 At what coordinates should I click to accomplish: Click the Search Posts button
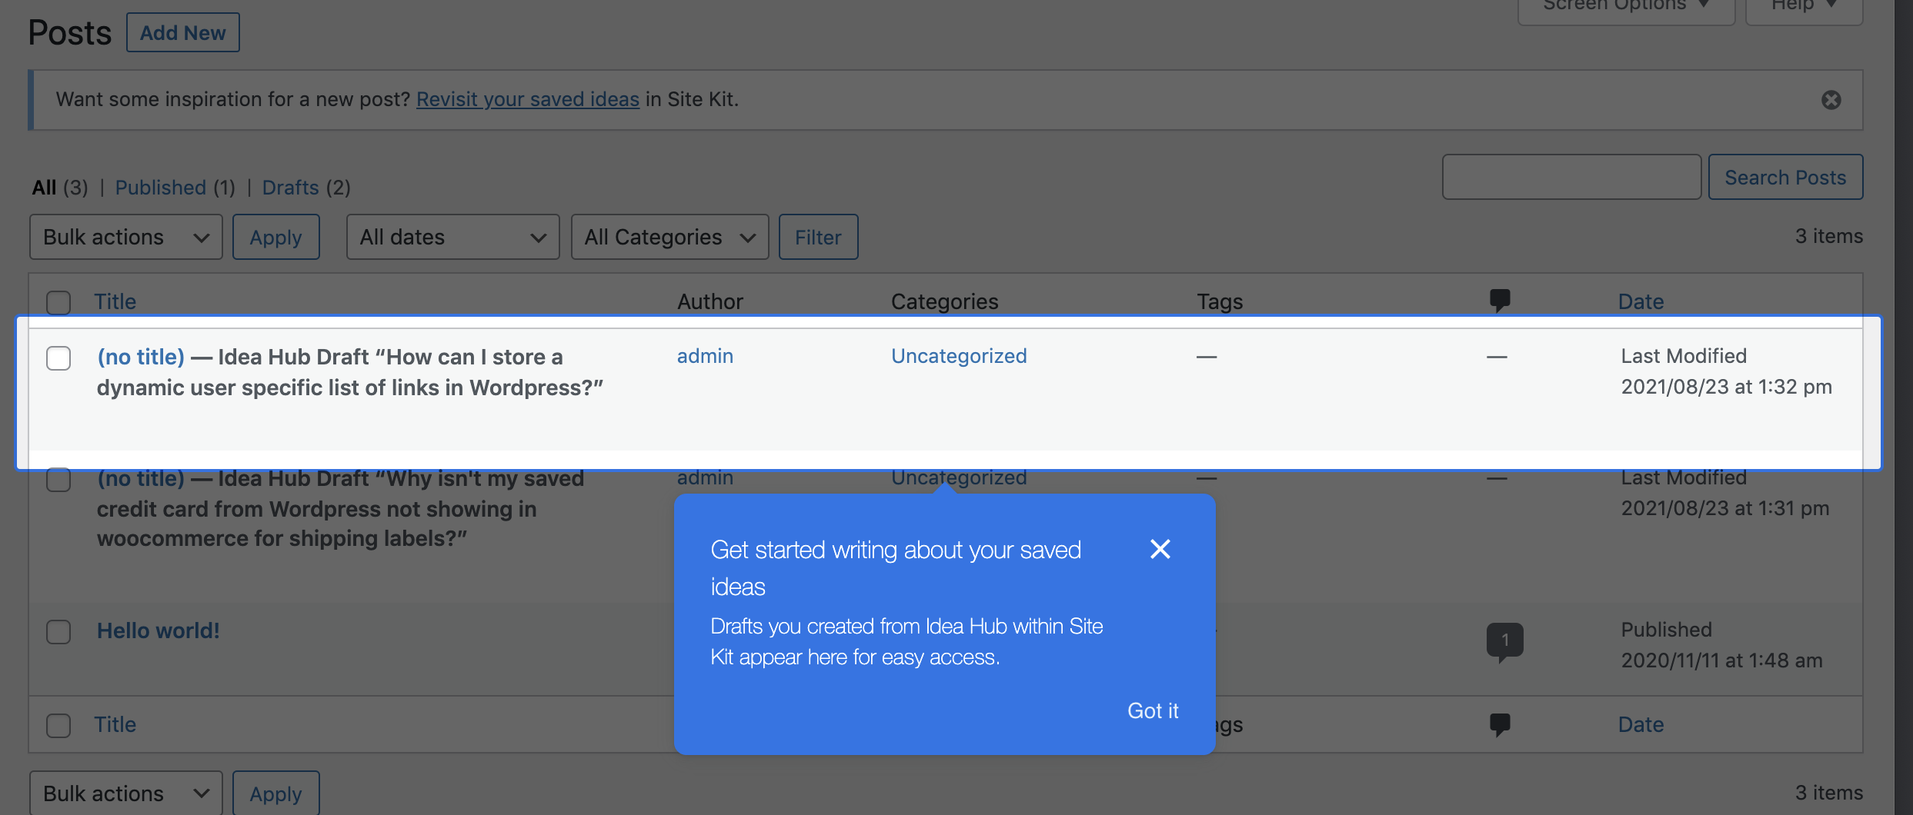pyautogui.click(x=1785, y=177)
